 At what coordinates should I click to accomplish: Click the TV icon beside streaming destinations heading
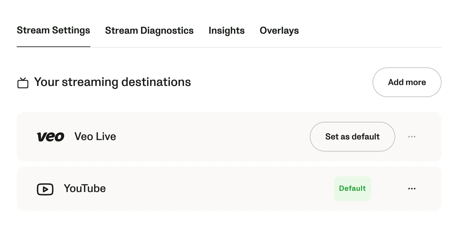pos(23,83)
